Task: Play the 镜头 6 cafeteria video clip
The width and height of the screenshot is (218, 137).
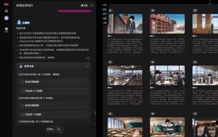Action: 110,83
